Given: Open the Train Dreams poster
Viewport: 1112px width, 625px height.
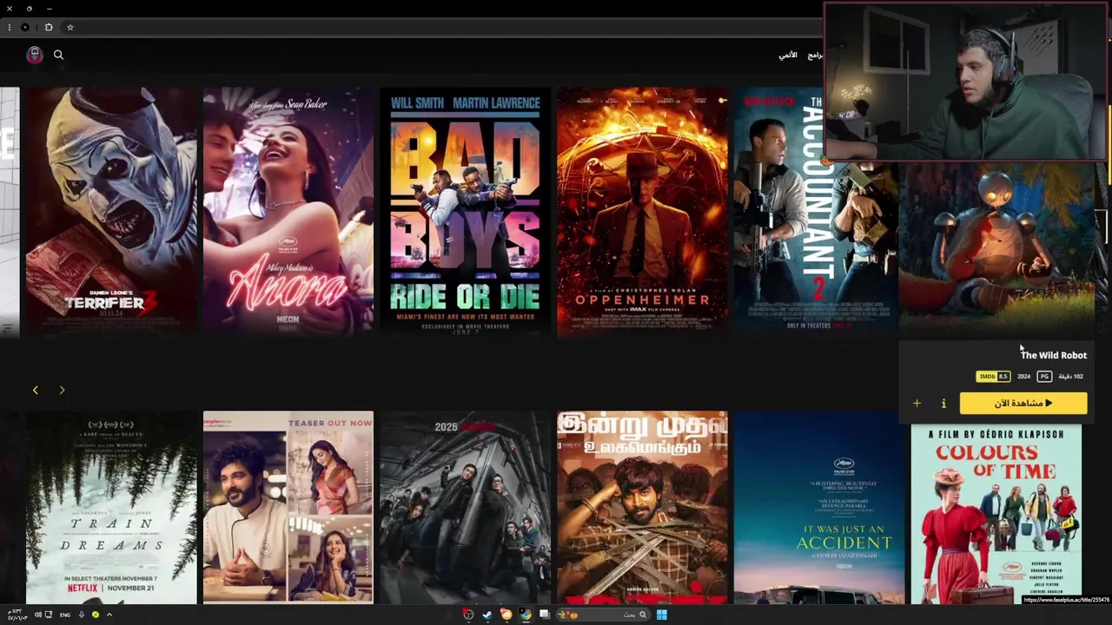Looking at the screenshot, I should pos(111,507).
